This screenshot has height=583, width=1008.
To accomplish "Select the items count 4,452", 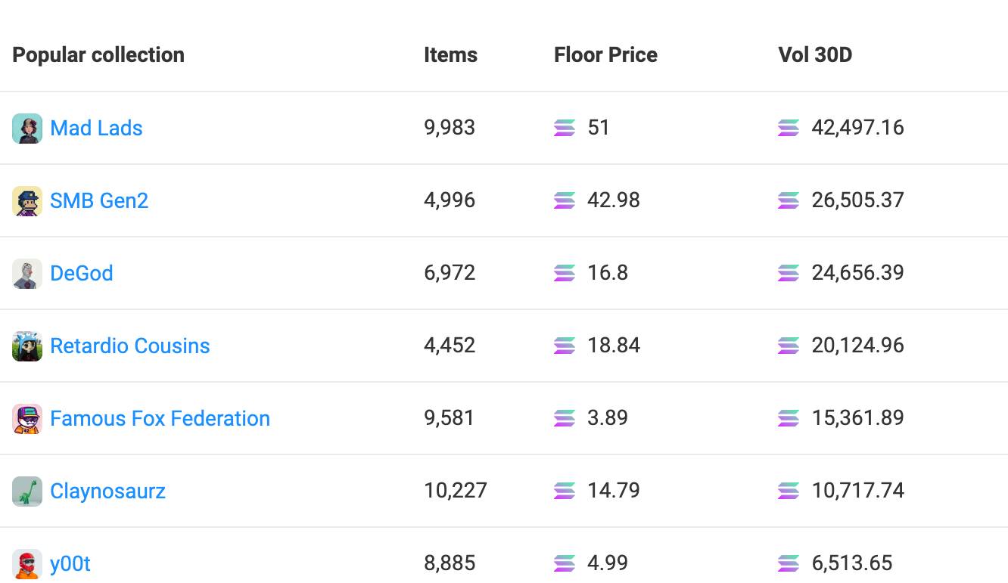I will point(450,346).
